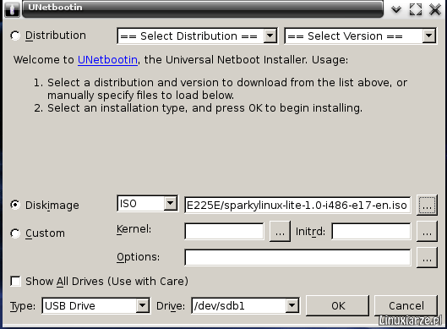
Task: Click the UNetbootin title bar text
Action: coord(55,7)
